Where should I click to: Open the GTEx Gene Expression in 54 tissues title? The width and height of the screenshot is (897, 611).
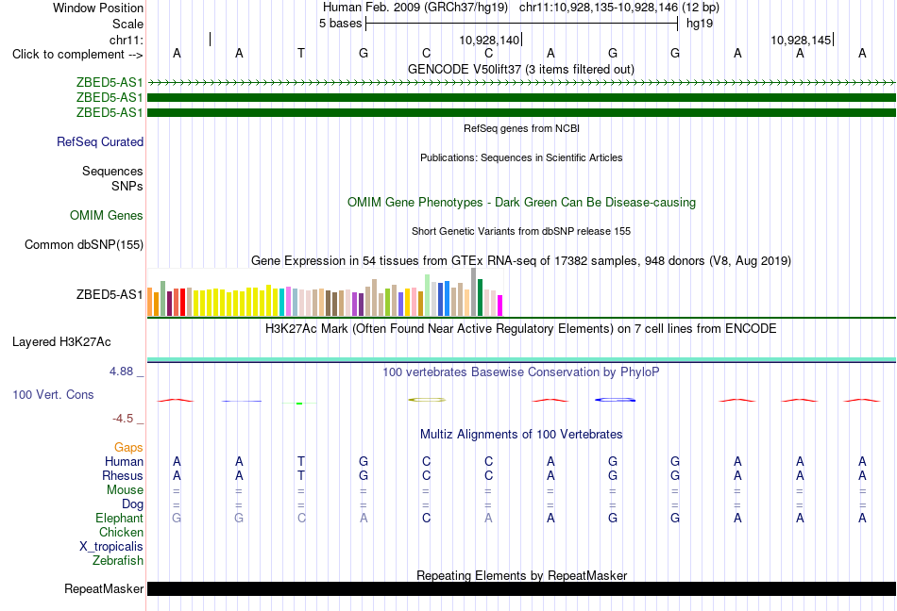(521, 261)
